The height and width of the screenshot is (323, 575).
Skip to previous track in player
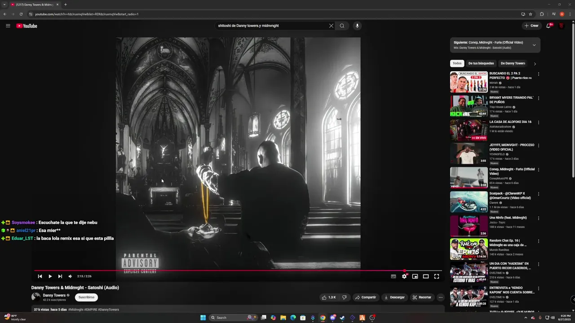(40, 276)
